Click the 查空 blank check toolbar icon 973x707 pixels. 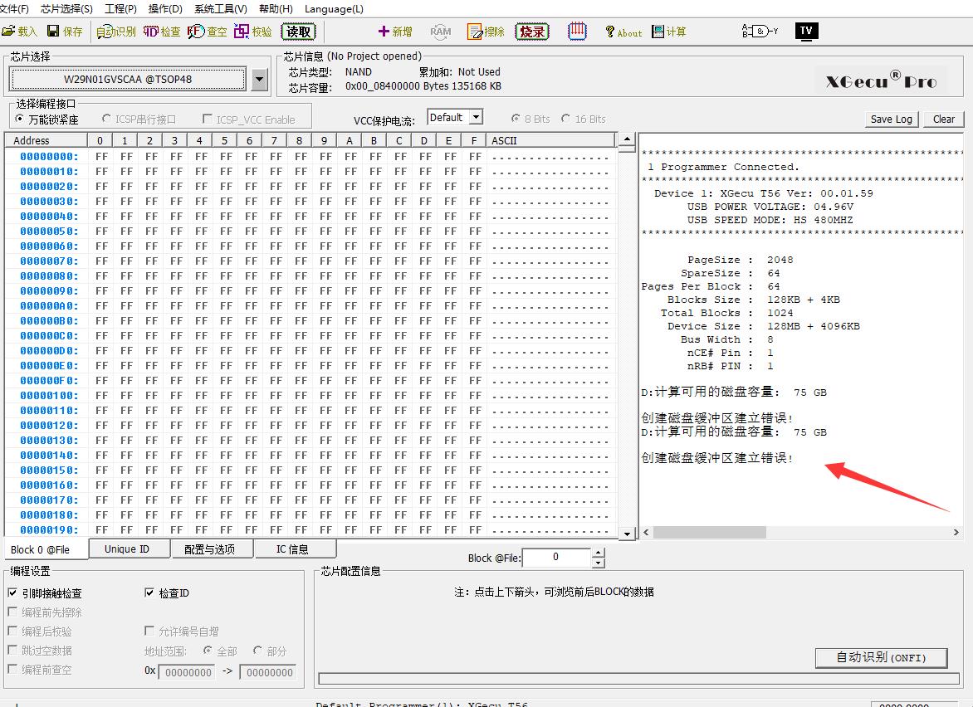pos(207,32)
